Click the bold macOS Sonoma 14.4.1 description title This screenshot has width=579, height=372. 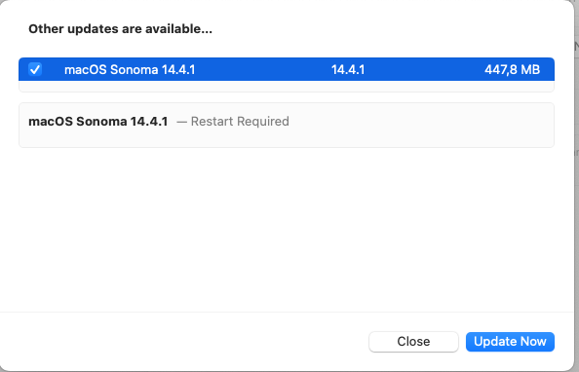98,121
